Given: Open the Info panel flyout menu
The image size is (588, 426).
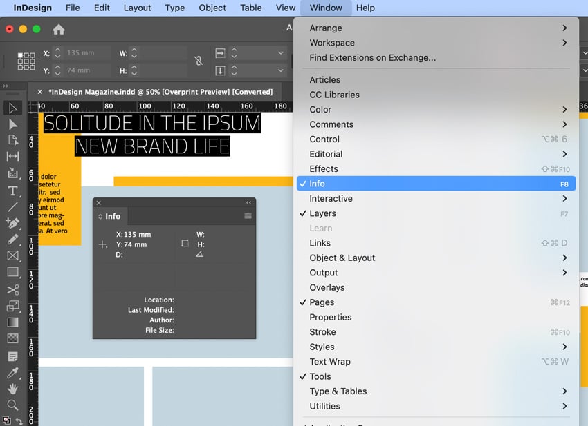Looking at the screenshot, I should tap(248, 216).
